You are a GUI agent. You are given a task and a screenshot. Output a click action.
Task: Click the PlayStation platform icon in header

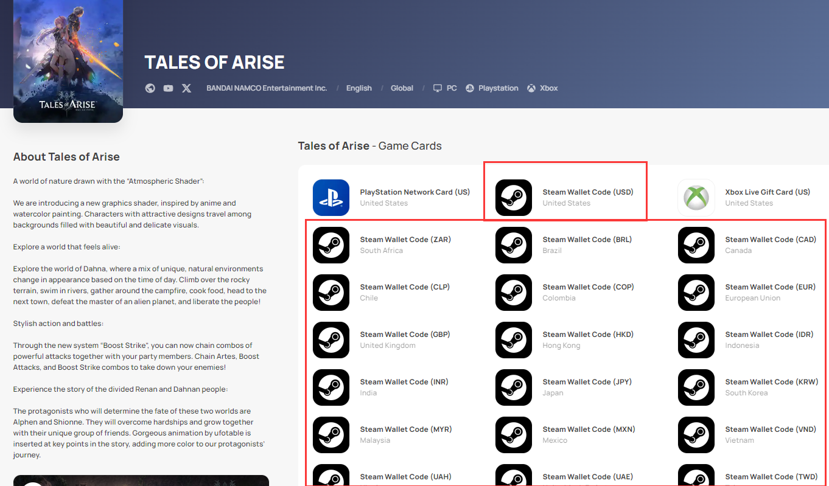coord(470,88)
